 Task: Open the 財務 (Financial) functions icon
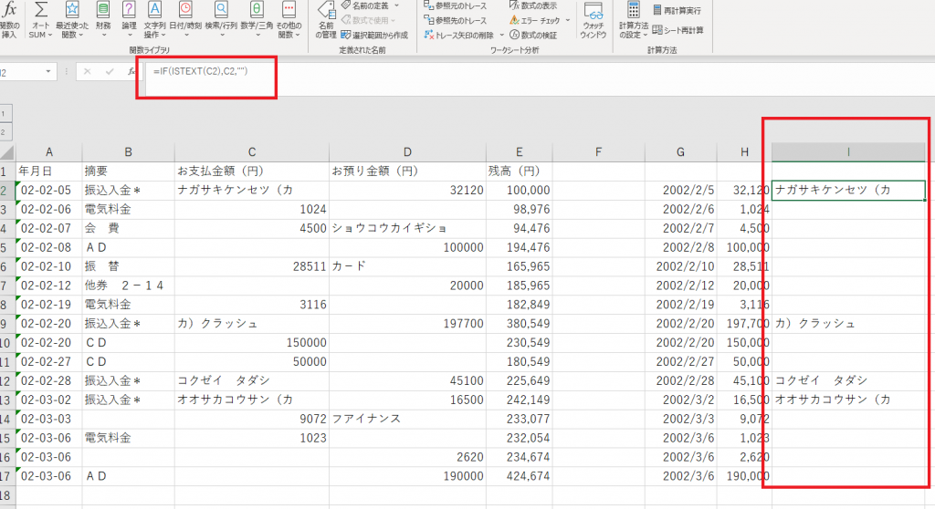pos(102,11)
